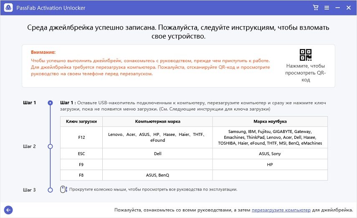Image resolution: width=357 pixels, height=218 pixels.
Task: Click the QR code icon
Action: [305, 55]
